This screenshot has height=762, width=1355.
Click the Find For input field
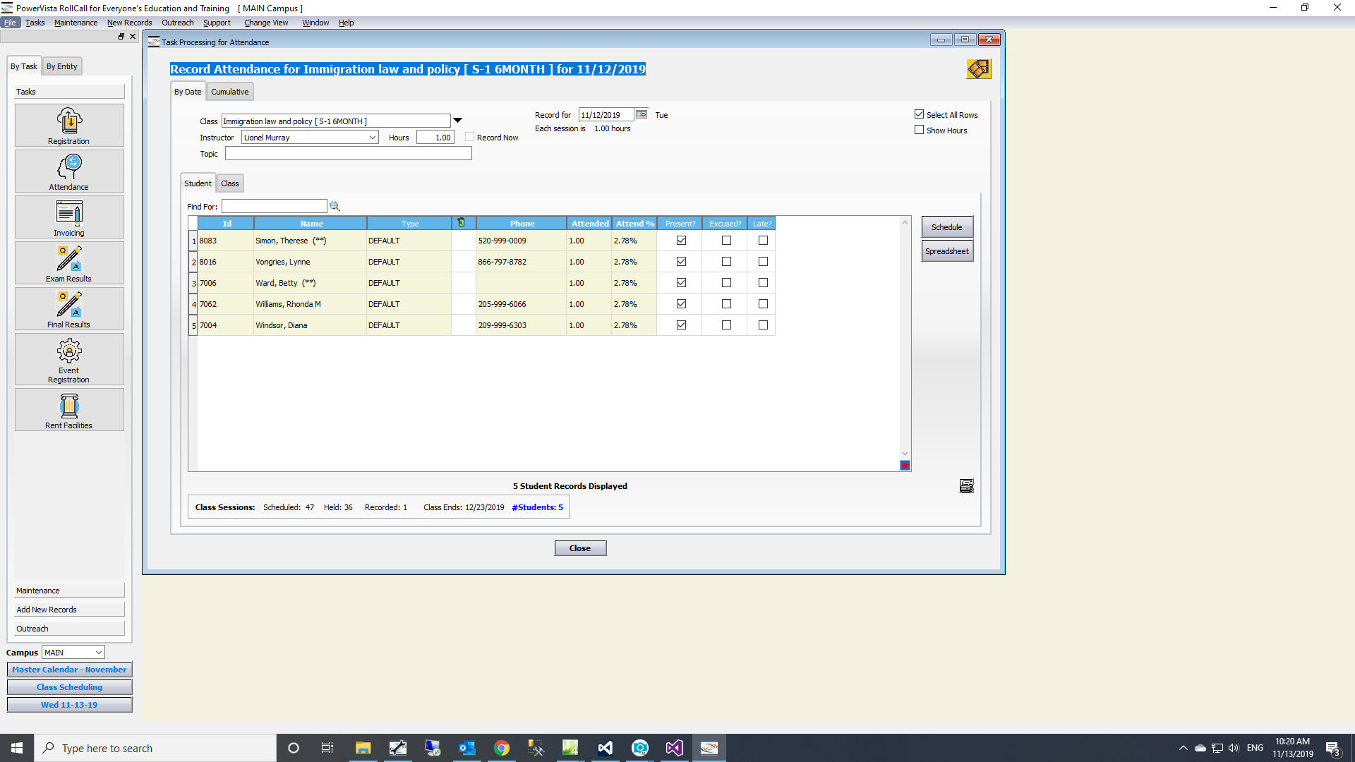275,206
